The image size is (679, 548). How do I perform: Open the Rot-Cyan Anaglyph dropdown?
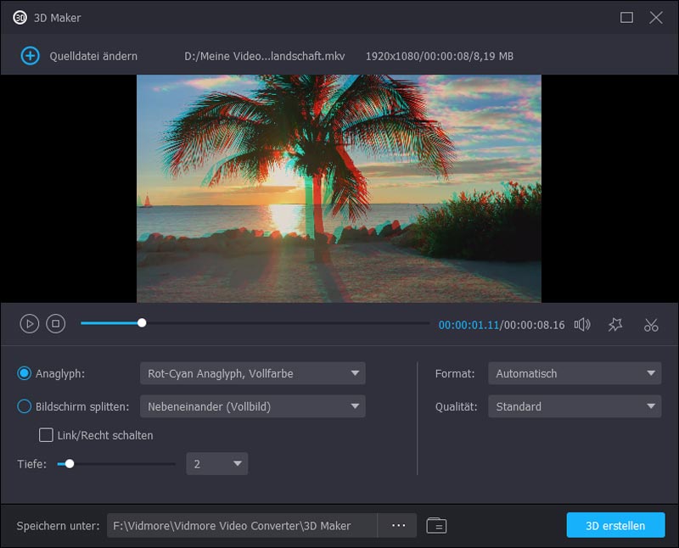click(254, 373)
